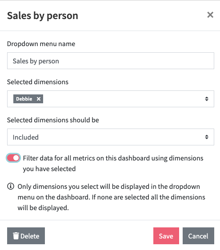Click the 'Filter data for all metrics' label
220x250 pixels.
[x=113, y=164]
